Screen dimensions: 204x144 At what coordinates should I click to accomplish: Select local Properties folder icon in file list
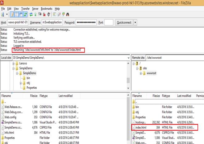2,138
